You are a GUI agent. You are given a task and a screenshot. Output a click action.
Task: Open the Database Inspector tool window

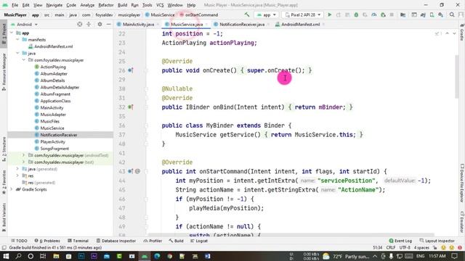(x=116, y=241)
